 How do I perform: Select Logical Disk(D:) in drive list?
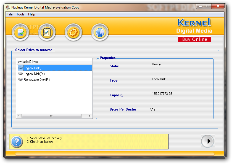coord(55,74)
